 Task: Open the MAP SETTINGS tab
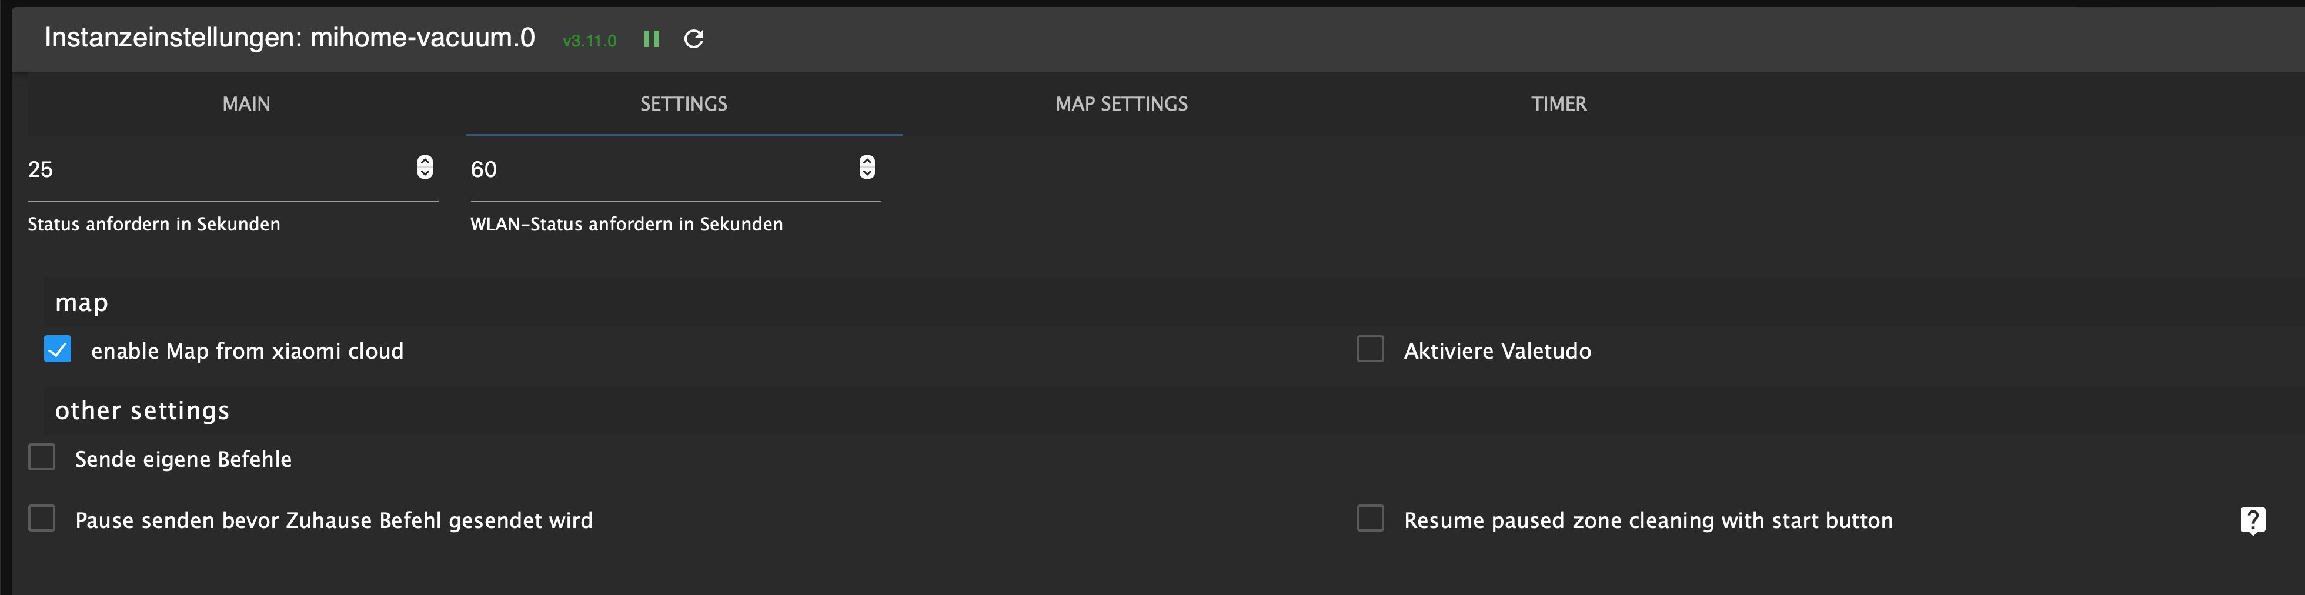1121,104
